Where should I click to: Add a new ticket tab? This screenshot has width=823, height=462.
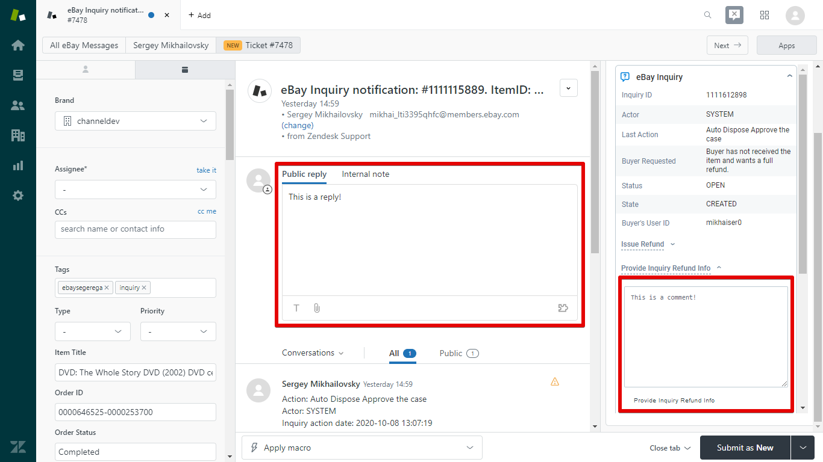pyautogui.click(x=199, y=15)
